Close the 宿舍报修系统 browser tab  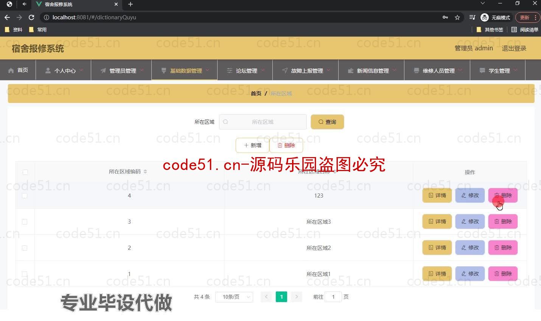point(116,4)
